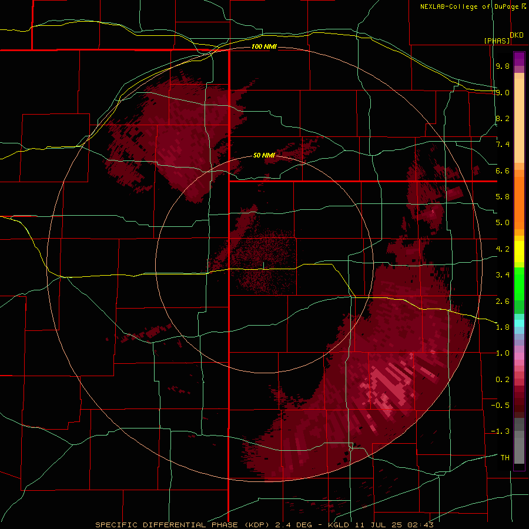
Task: Select the 8.2 scale label
Action: 503,118
